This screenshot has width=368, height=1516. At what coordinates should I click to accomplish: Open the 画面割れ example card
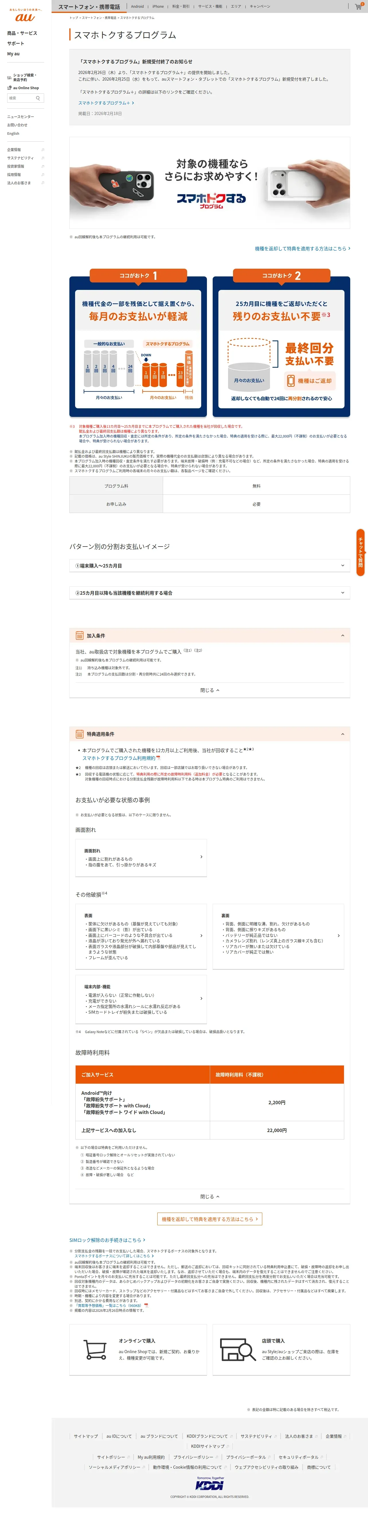click(x=141, y=857)
